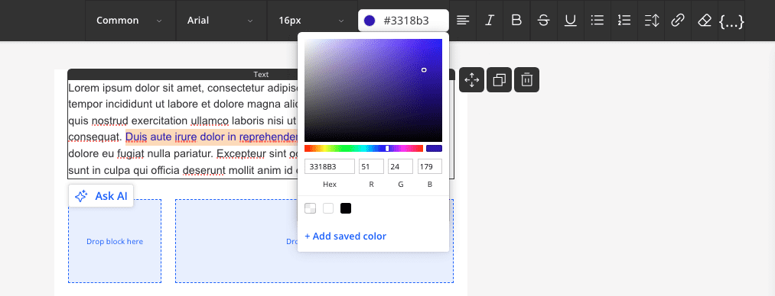The height and width of the screenshot is (296, 775).
Task: Apply strikethrough to selected text
Action: [x=543, y=20]
